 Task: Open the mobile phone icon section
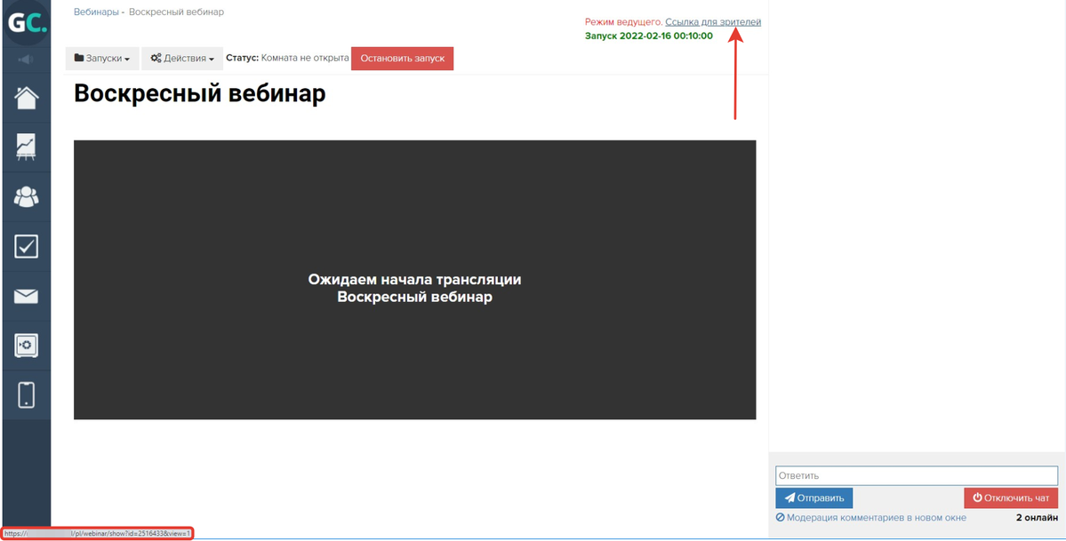27,395
